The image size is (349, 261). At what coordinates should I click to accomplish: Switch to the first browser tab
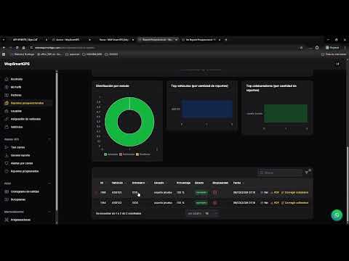click(28, 40)
